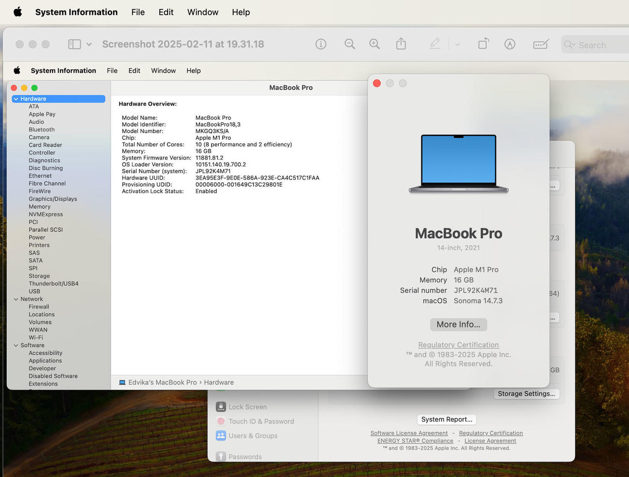Open the License Agreement link beside ENERGY STAR
Screen dimensions: 629x477
(x=490, y=441)
